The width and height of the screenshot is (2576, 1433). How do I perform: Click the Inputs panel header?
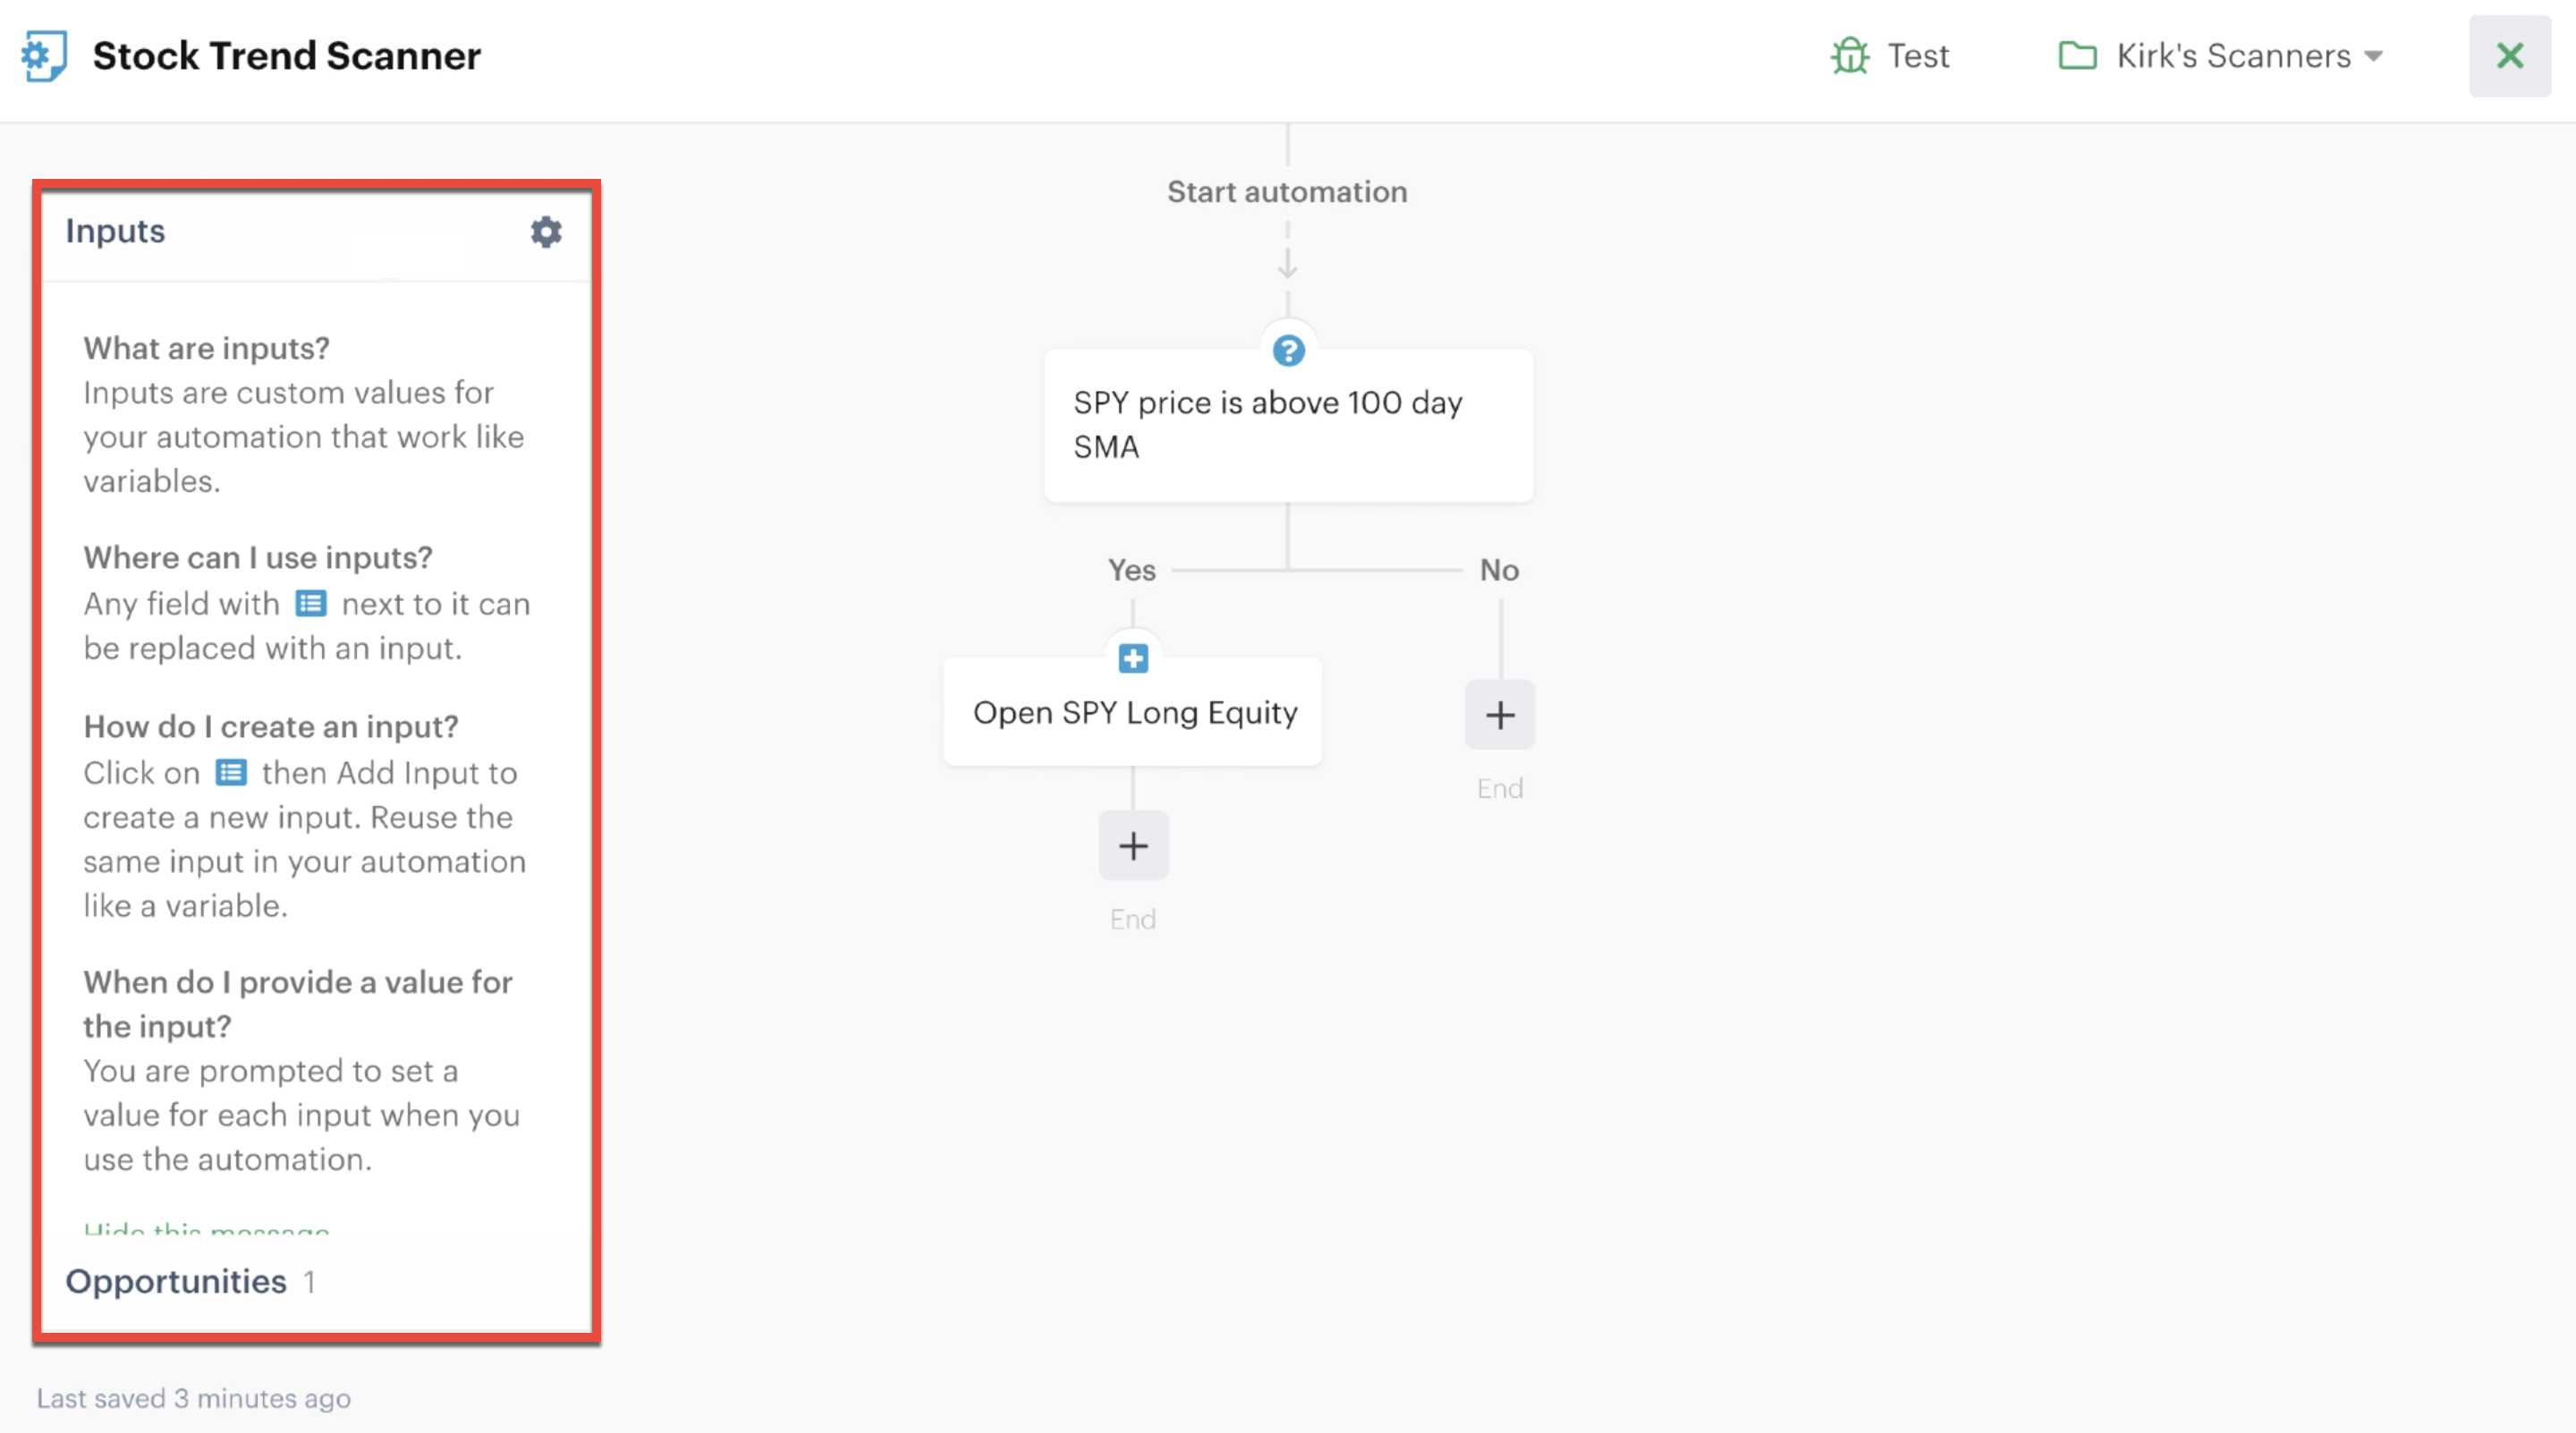(x=316, y=232)
